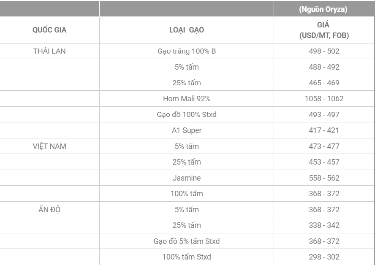The height and width of the screenshot is (265, 375).
Task: Select the Nguồn Oryza source label
Action: 323,9
